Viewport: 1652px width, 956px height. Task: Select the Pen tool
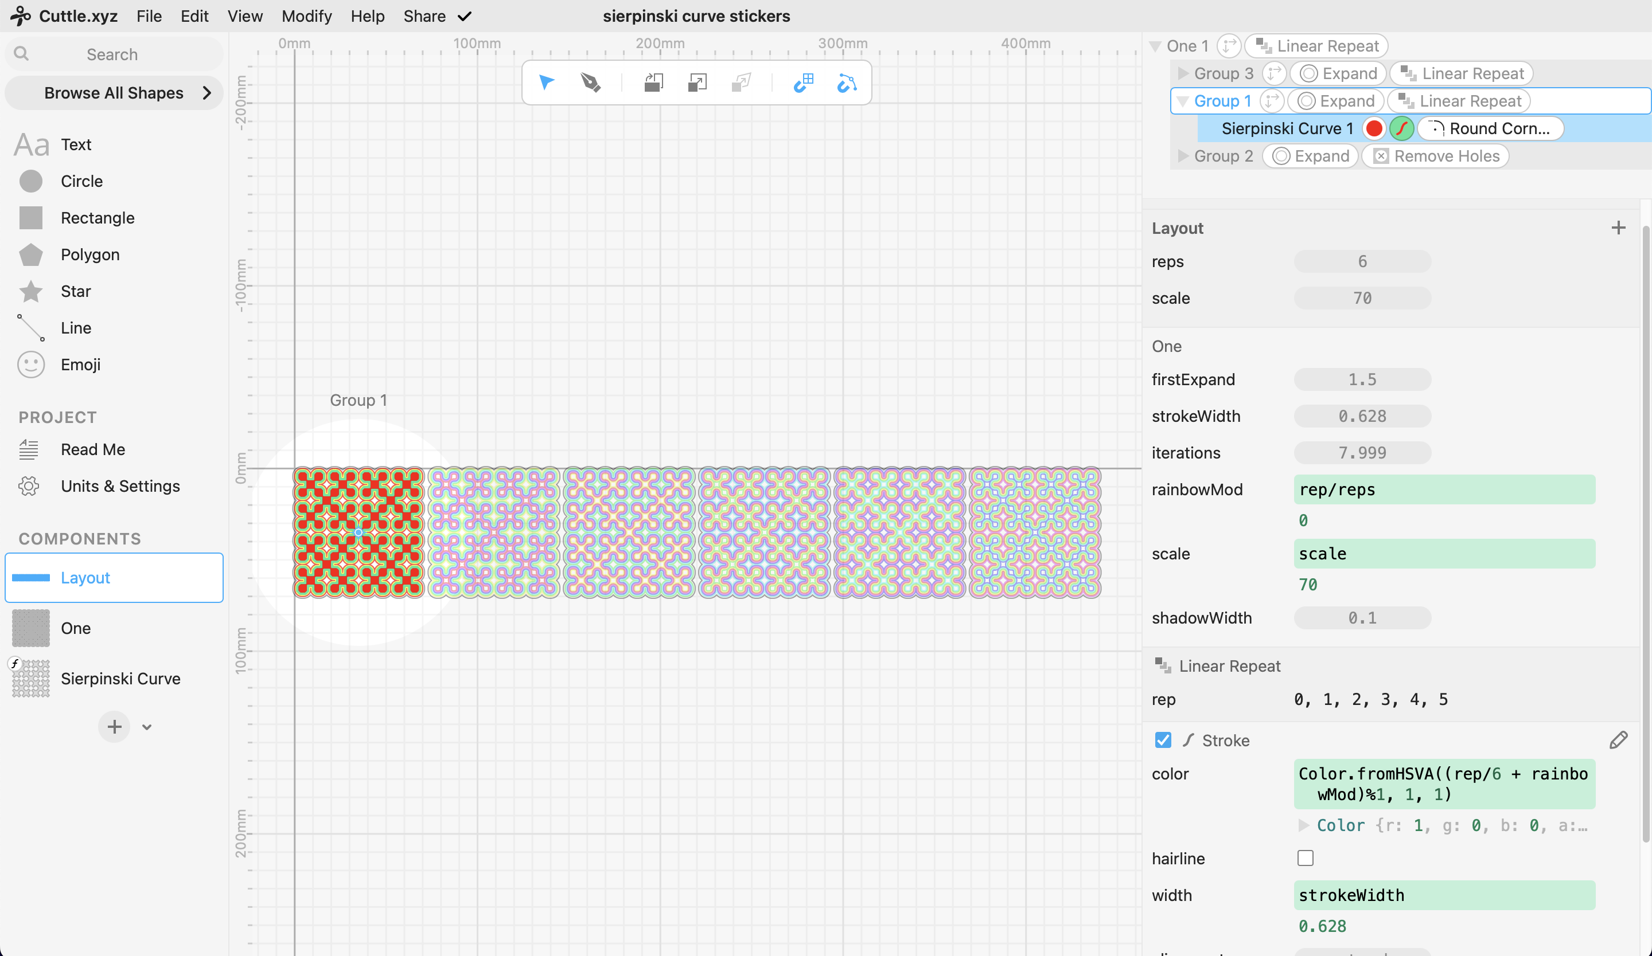pyautogui.click(x=590, y=83)
